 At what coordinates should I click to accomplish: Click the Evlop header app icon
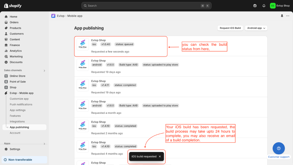[53, 16]
